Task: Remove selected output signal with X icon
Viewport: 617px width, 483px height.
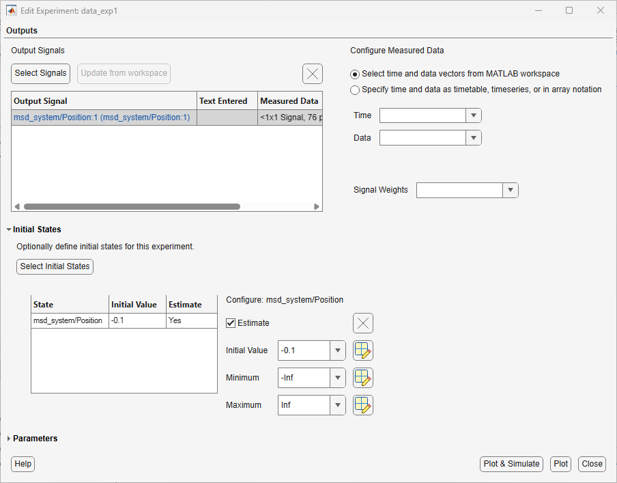Action: 313,74
